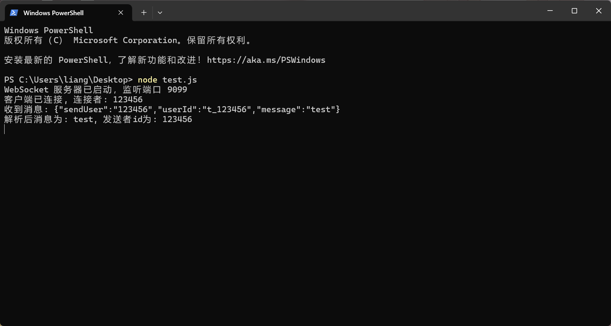The height and width of the screenshot is (326, 611).
Task: Click the new tab dropdown chevron icon
Action: pyautogui.click(x=160, y=12)
